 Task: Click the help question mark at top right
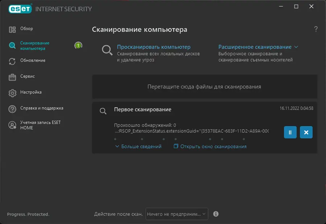[316, 29]
